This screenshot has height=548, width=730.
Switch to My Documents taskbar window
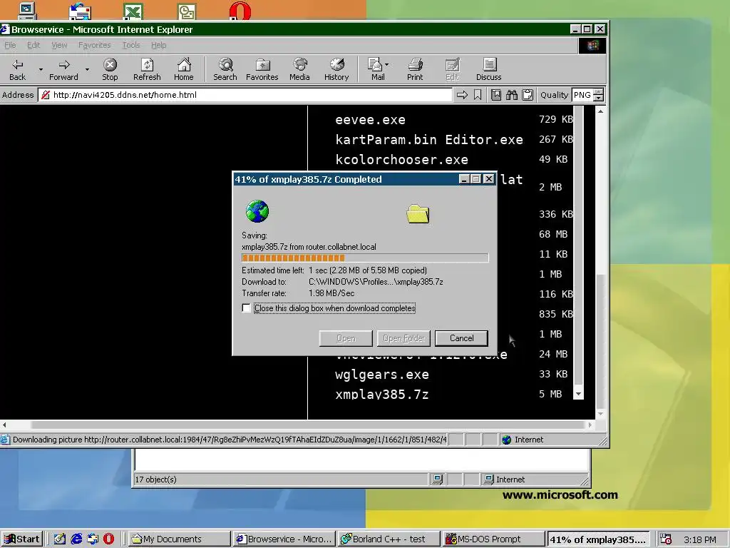[179, 539]
